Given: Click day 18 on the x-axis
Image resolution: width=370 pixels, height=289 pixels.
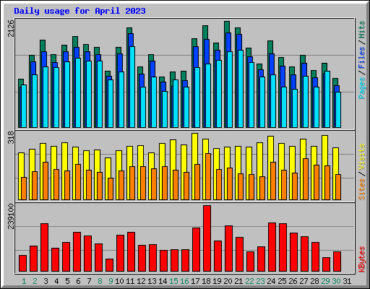Looking at the screenshot, I should (x=206, y=281).
